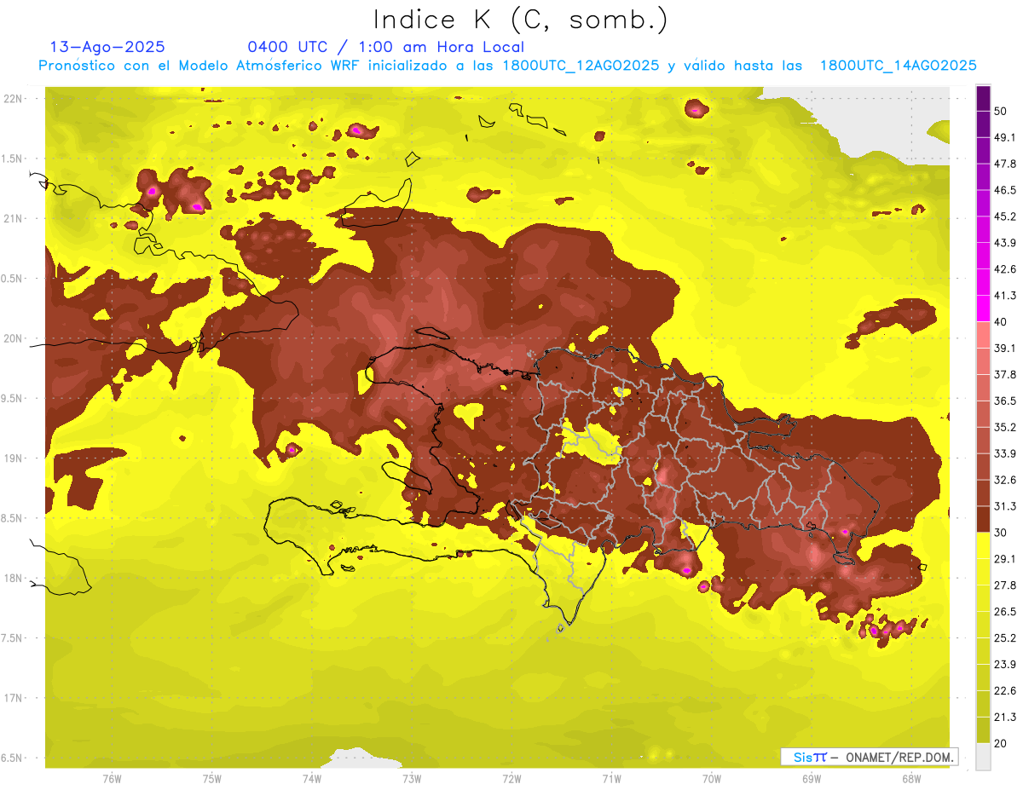Click the '18N' latitude label

pyautogui.click(x=13, y=578)
